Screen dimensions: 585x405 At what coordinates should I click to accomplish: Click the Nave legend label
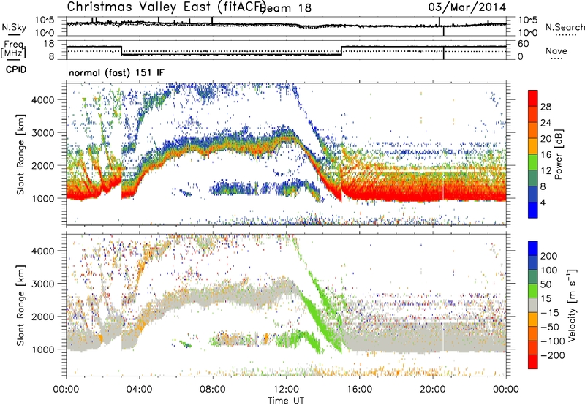(556, 50)
